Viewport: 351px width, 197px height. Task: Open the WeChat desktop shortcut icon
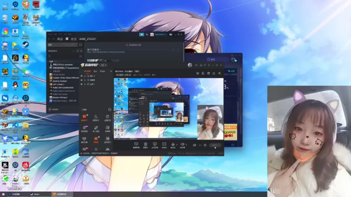pos(25,72)
